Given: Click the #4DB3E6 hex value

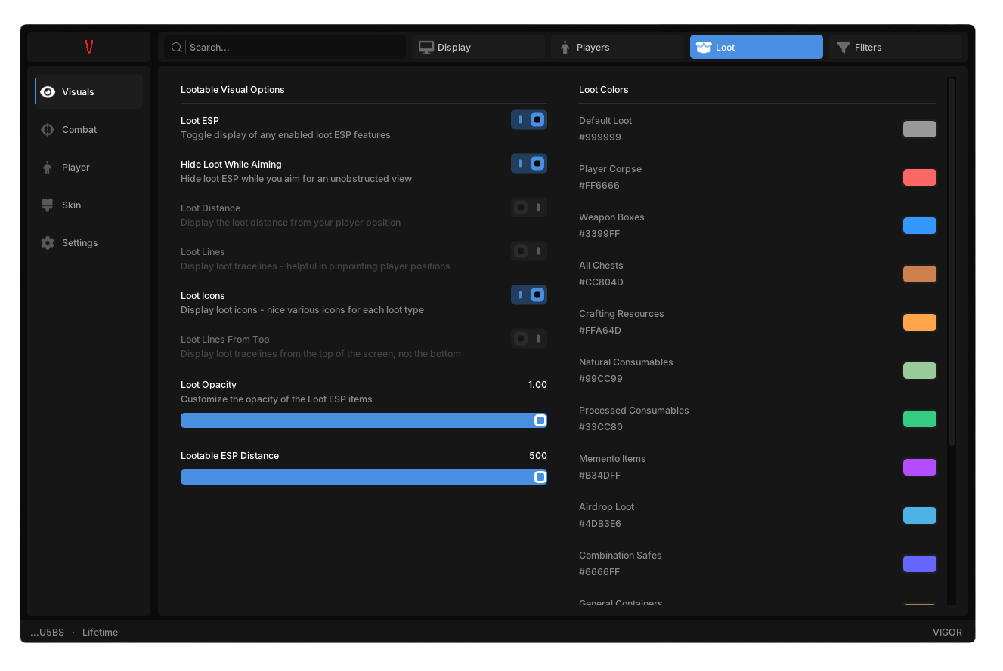Looking at the screenshot, I should (600, 524).
